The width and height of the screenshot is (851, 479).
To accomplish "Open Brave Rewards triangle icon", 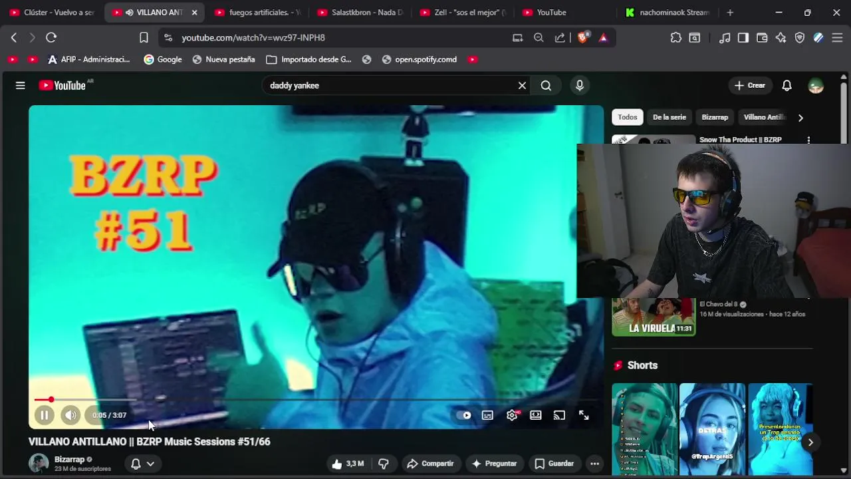I will click(603, 38).
